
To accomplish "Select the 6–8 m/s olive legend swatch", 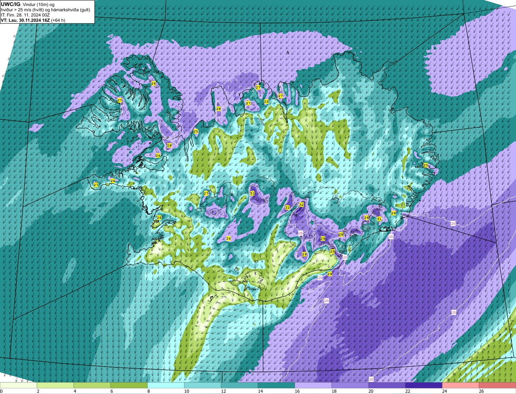I will coord(129,386).
